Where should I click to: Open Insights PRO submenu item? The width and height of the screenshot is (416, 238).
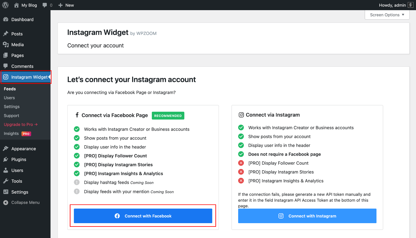point(17,134)
